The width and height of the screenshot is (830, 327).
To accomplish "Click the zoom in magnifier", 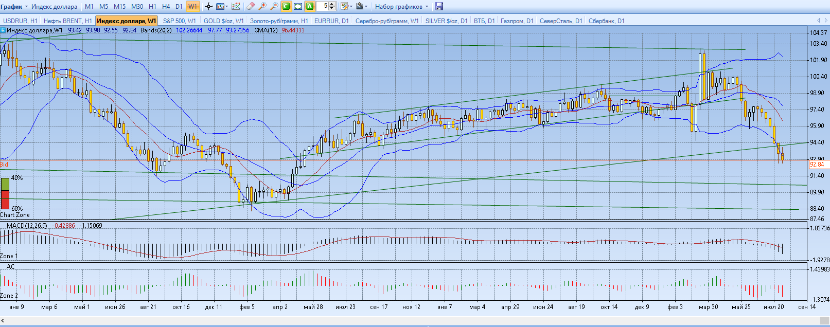I will (262, 7).
